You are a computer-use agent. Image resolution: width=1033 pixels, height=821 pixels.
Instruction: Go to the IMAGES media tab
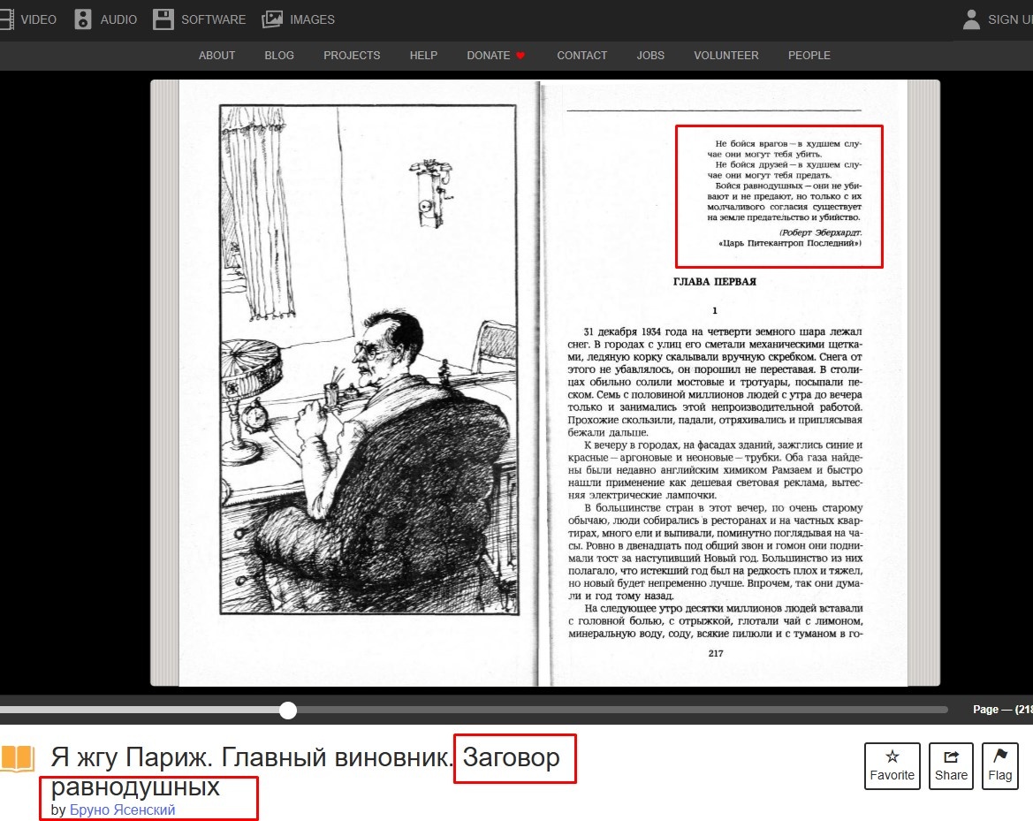click(312, 19)
